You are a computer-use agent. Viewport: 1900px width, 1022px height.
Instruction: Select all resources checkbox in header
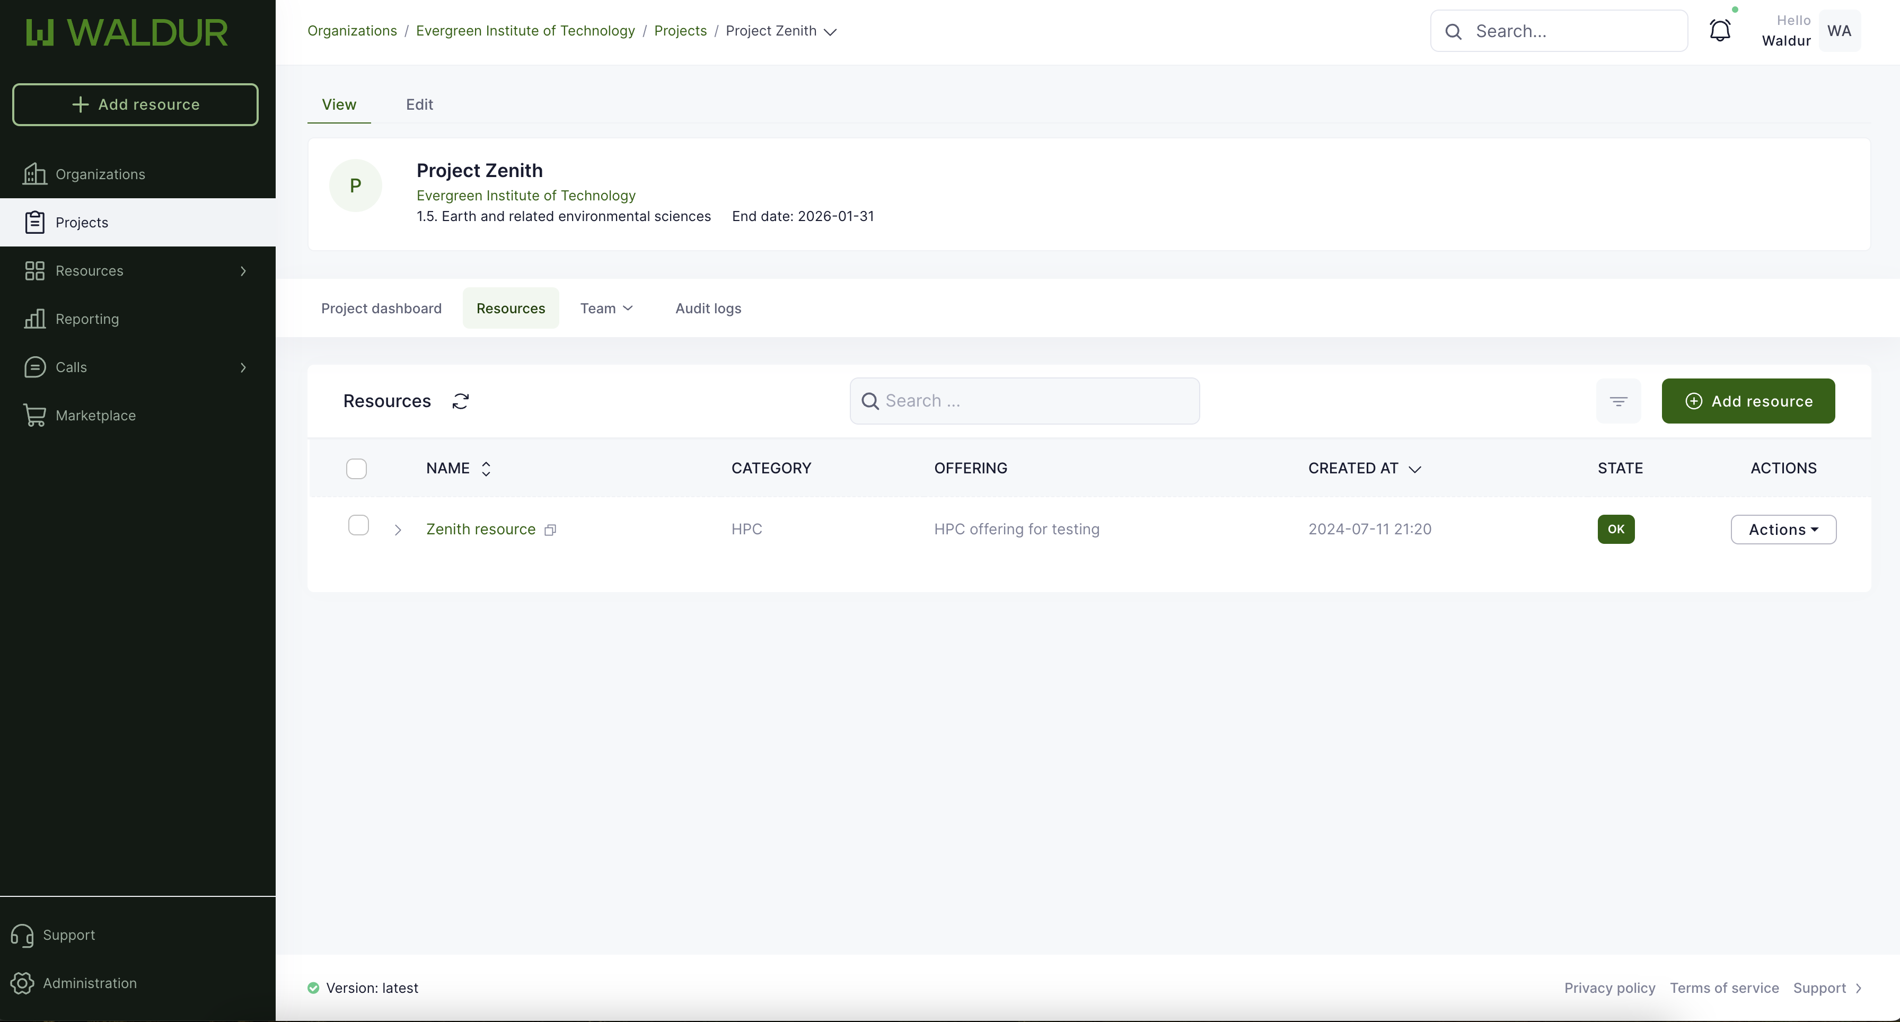[356, 469]
